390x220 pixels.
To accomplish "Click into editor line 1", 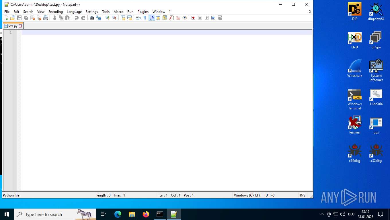I will 167,32.
